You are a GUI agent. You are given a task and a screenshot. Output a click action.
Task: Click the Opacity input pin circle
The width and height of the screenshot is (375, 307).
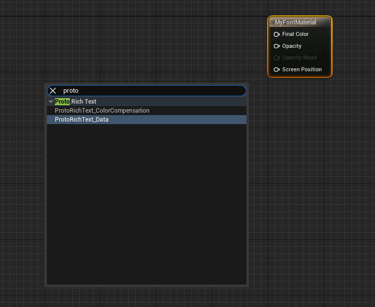coord(277,46)
